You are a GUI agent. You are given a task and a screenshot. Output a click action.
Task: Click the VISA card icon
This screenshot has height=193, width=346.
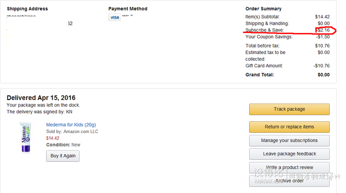coord(115,17)
